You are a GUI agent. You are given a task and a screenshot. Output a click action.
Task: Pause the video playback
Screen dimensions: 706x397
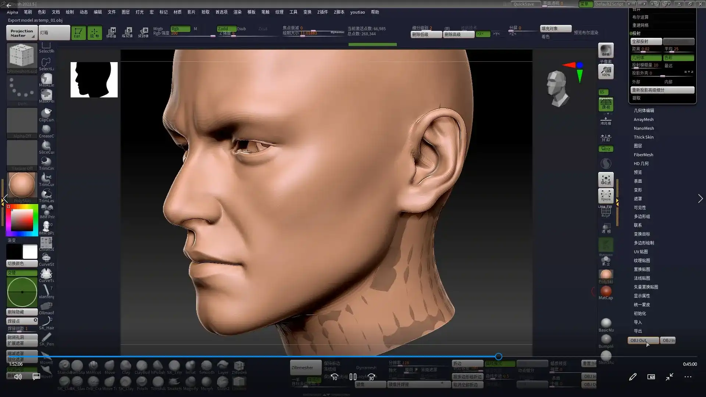coord(353,377)
